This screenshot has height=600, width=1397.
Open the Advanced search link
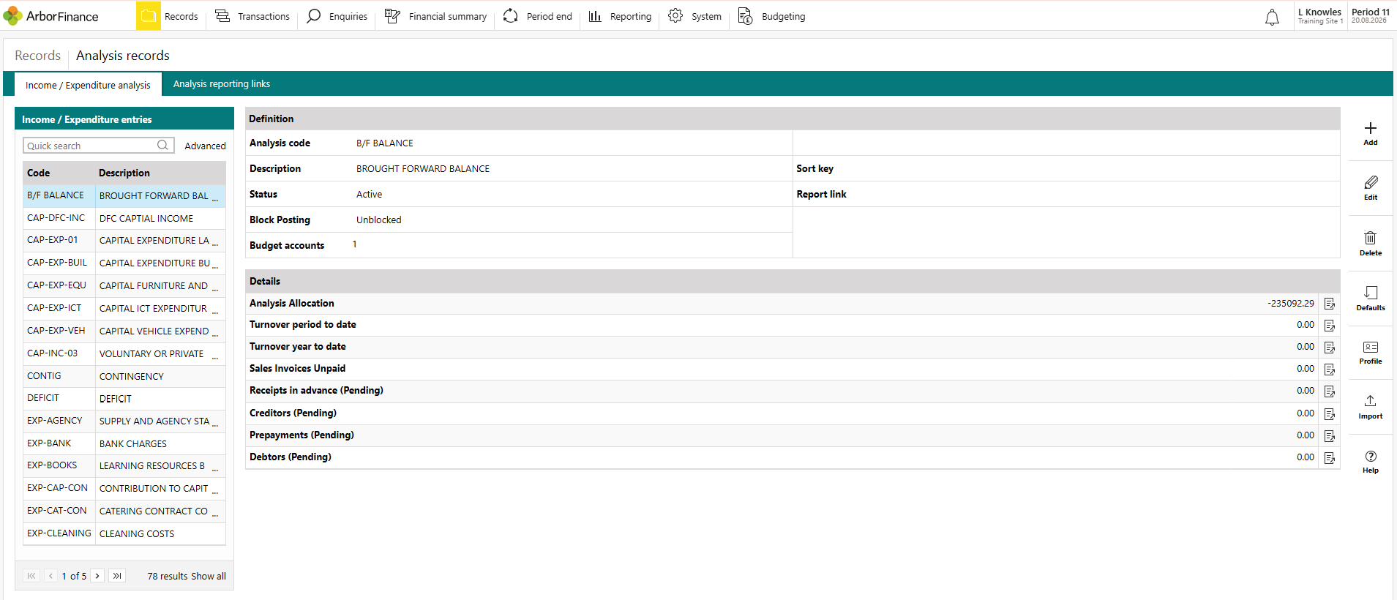[205, 146]
